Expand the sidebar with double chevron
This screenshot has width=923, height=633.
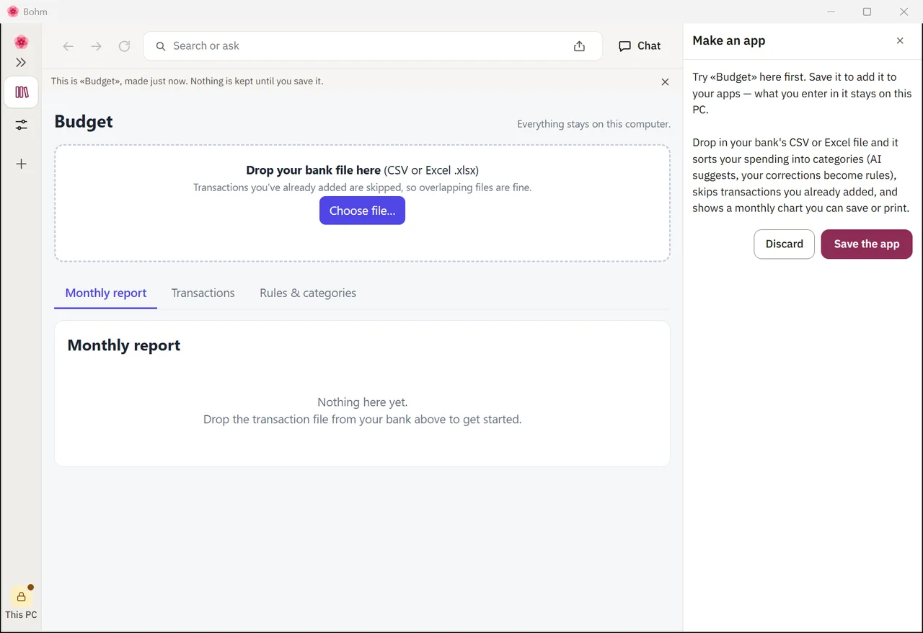coord(21,63)
